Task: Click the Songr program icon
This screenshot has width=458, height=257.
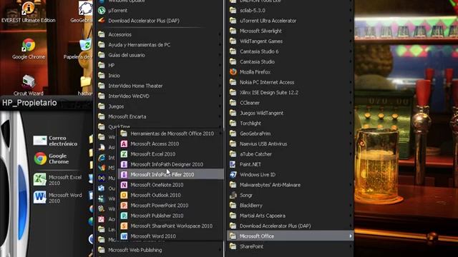Action: [233, 195]
